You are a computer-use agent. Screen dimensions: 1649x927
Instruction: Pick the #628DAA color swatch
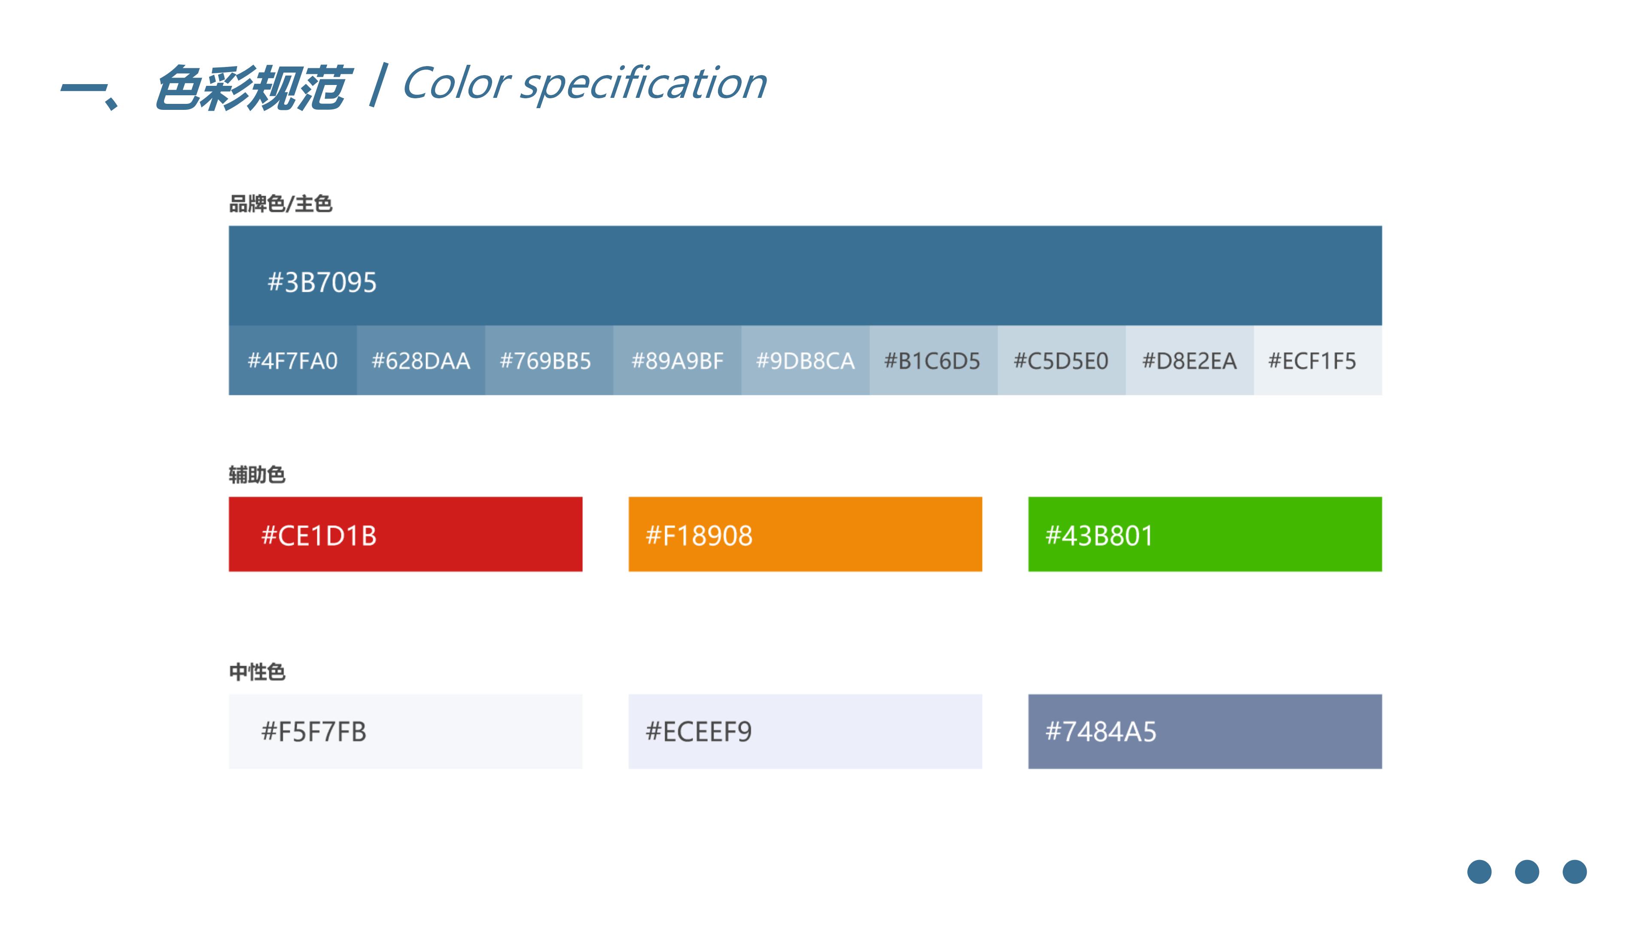click(421, 360)
